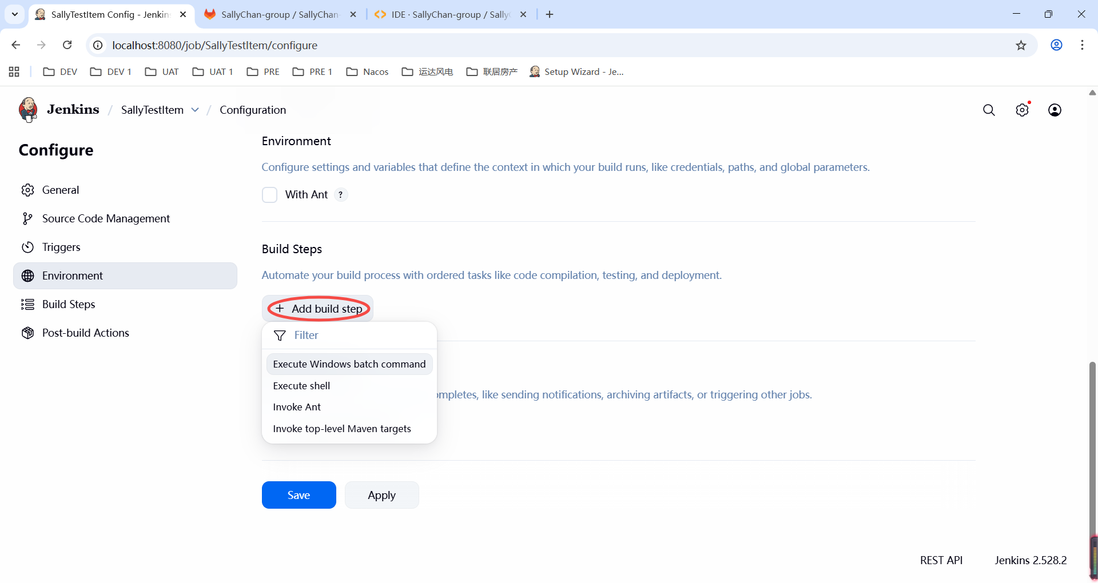Screen dimensions: 1098x583
Task: Open Manage Jenkins gear icon
Action: tap(1022, 110)
